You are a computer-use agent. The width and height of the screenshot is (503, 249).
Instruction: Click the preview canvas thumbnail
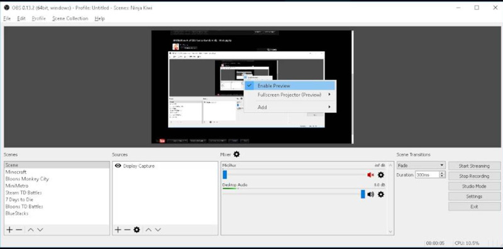pos(252,87)
